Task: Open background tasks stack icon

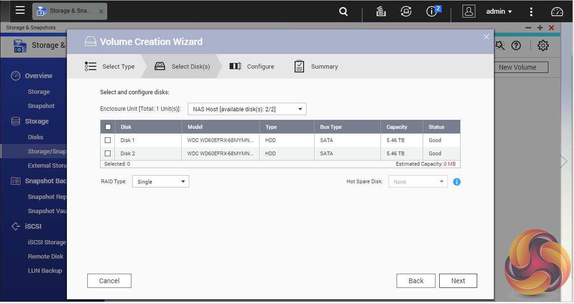Action: (380, 12)
